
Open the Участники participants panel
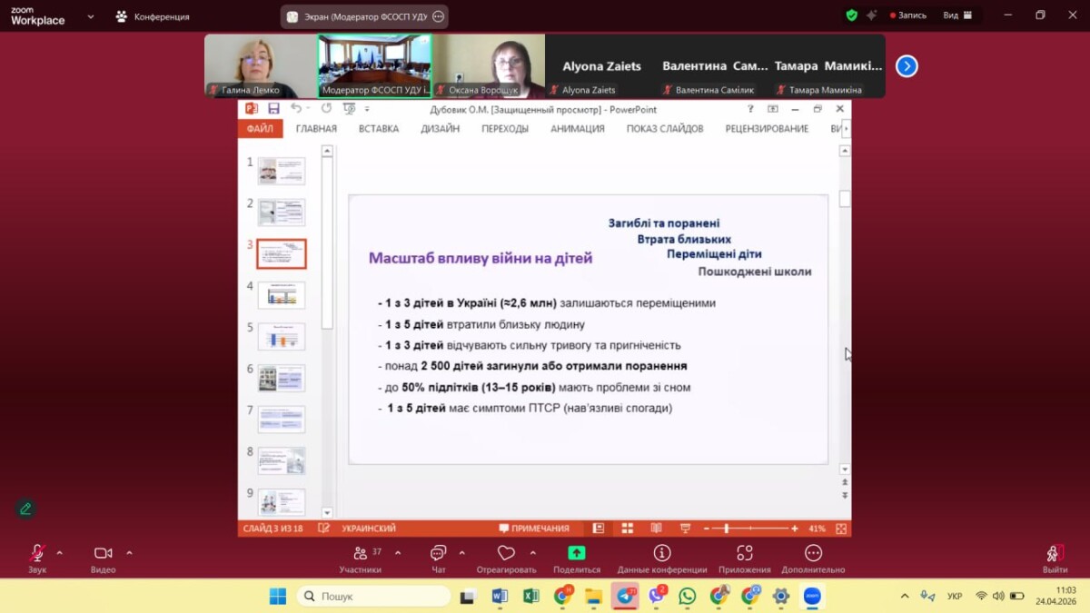point(361,554)
